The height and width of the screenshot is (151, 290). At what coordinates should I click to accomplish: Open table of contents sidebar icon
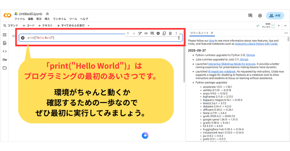5,35
